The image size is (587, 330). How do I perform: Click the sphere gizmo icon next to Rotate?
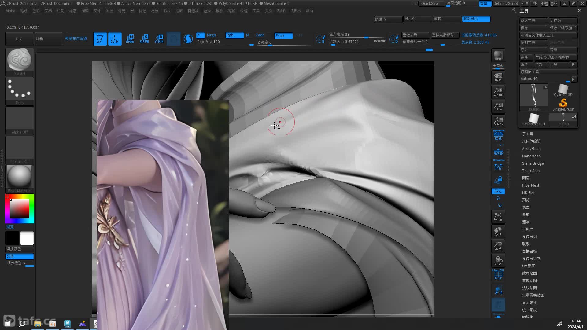pyautogui.click(x=188, y=39)
